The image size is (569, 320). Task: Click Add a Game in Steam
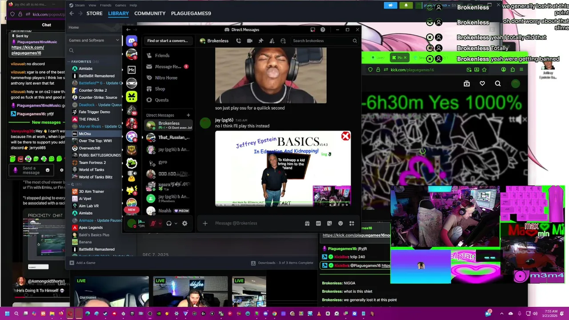point(82,263)
